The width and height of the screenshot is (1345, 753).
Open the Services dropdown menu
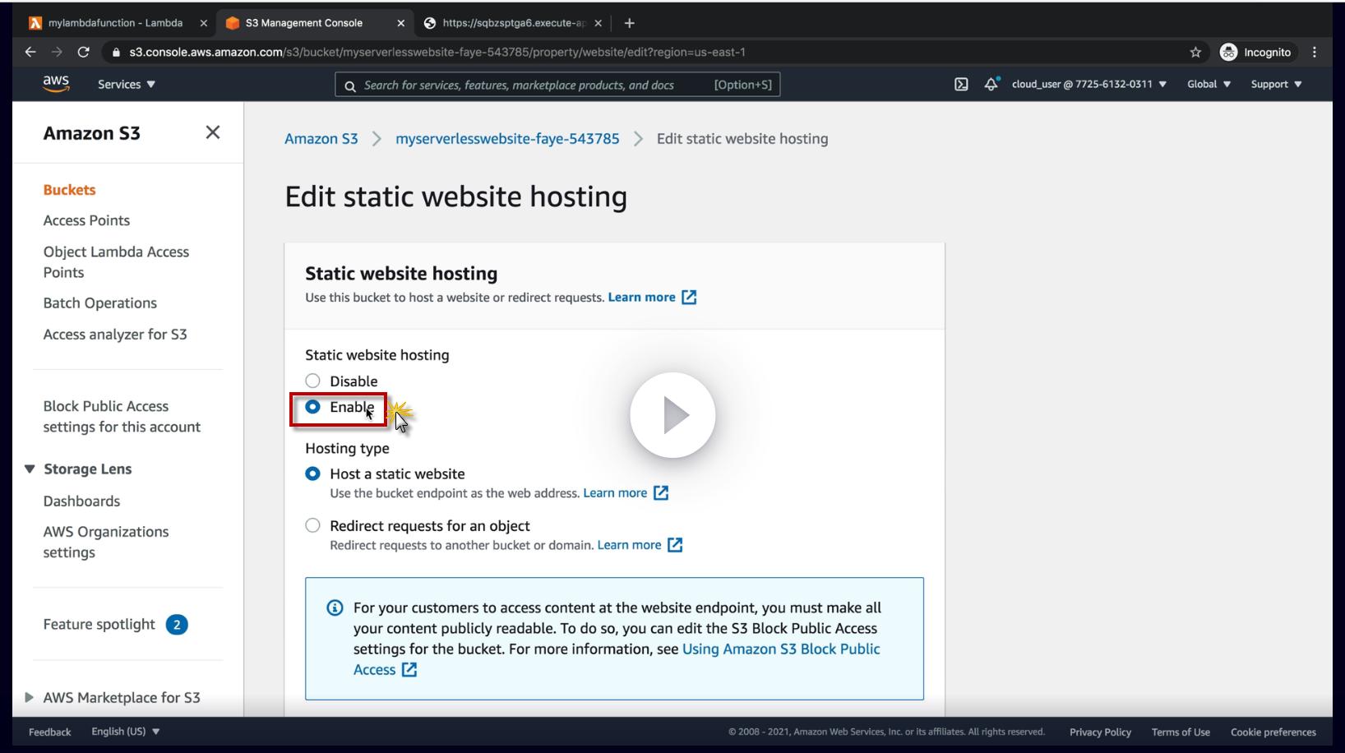point(127,84)
